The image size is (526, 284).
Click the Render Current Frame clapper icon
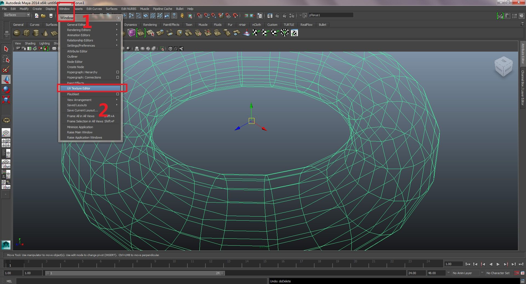pos(278,16)
